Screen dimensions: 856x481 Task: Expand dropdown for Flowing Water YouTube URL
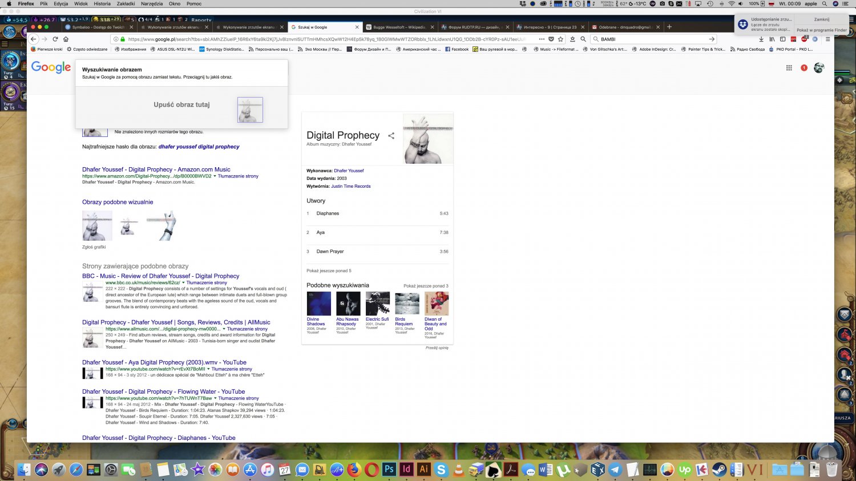click(x=215, y=398)
